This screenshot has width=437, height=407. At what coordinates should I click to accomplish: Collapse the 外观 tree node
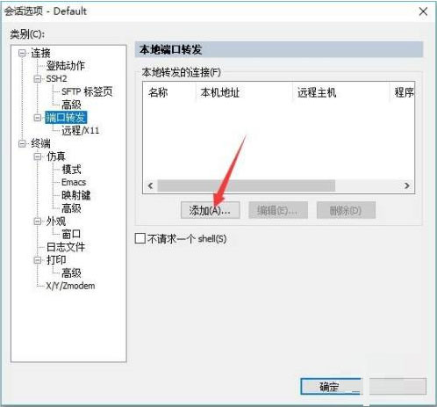[x=37, y=222]
